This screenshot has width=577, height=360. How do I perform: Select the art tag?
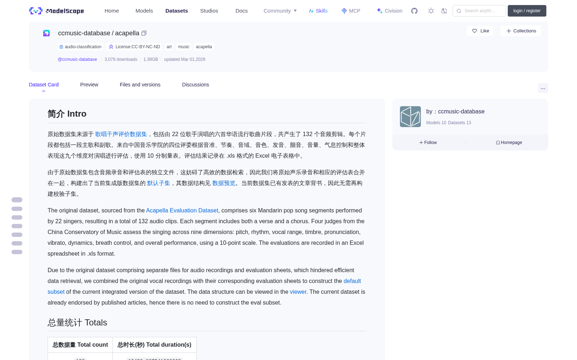[169, 47]
